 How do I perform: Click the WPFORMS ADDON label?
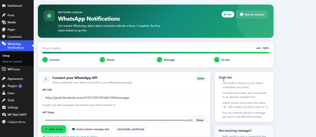[x=70, y=12]
